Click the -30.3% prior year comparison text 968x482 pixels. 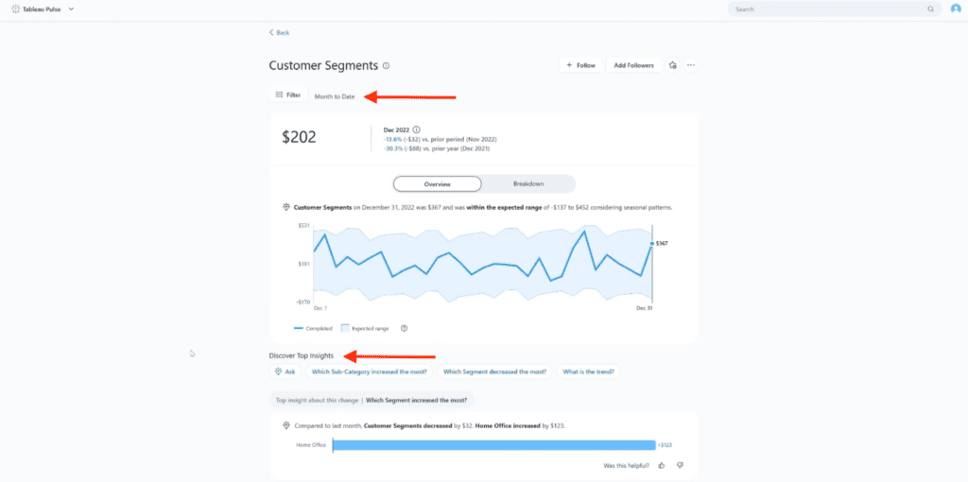click(x=437, y=148)
